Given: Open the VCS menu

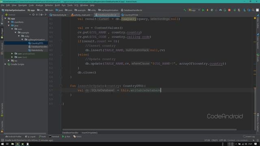Looking at the screenshot, I should point(76,5).
